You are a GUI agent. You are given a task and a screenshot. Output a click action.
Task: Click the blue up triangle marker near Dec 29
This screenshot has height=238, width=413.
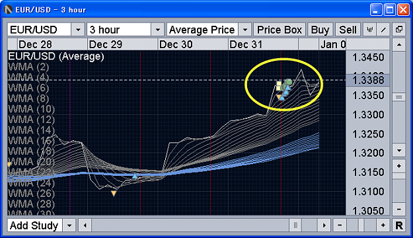tap(135, 176)
